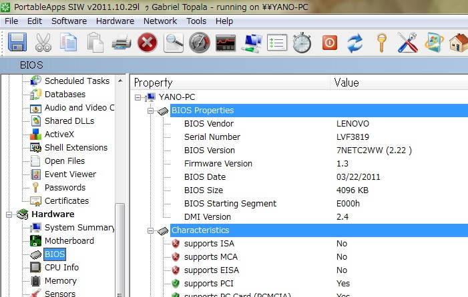The width and height of the screenshot is (468, 297).
Task: Click the Paste clipboard toolbar icon
Action: coord(95,43)
